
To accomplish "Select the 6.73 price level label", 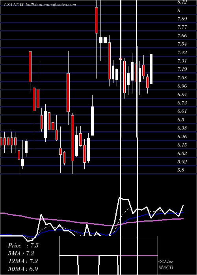I will click(182, 103).
